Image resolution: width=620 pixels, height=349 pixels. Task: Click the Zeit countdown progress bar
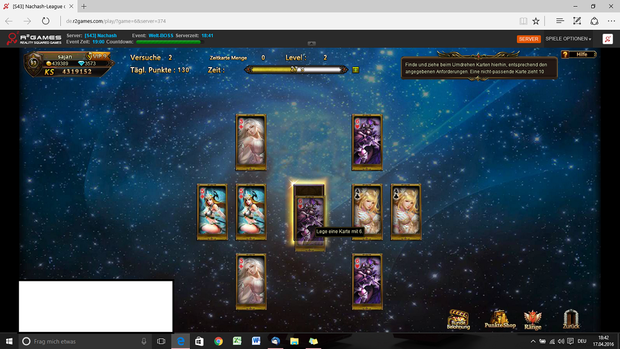point(298,70)
